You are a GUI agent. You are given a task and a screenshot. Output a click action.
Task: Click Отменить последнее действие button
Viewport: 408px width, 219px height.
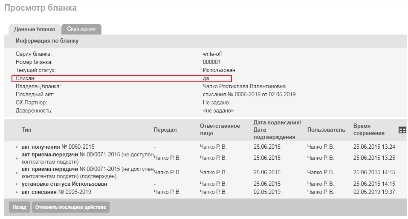point(71,207)
